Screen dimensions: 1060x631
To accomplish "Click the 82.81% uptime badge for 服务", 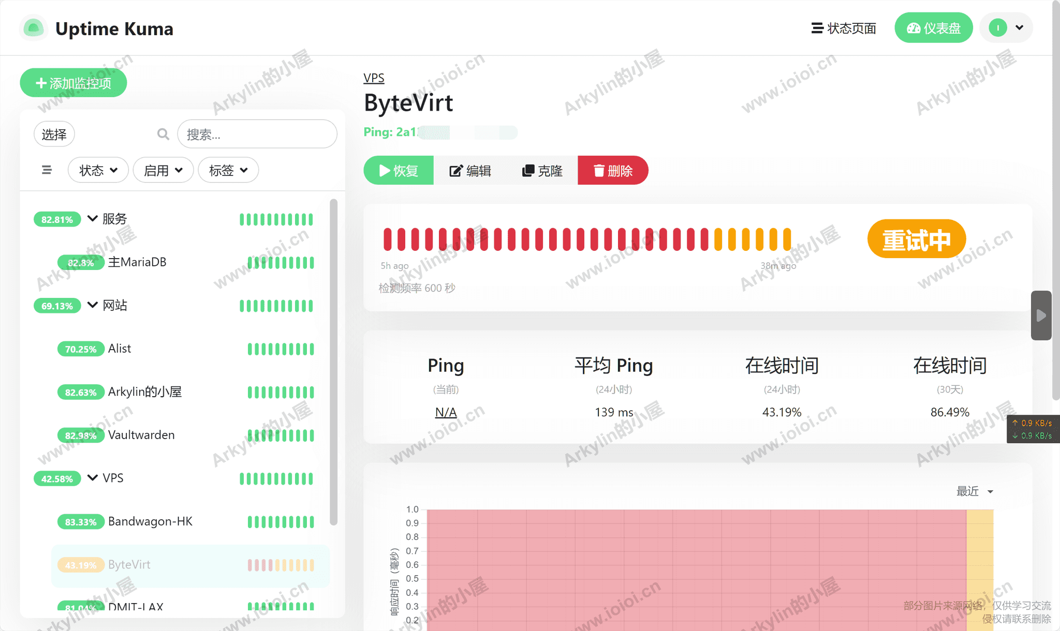I will click(57, 219).
